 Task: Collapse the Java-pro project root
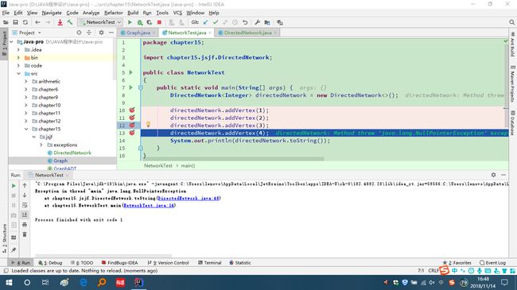click(12, 42)
